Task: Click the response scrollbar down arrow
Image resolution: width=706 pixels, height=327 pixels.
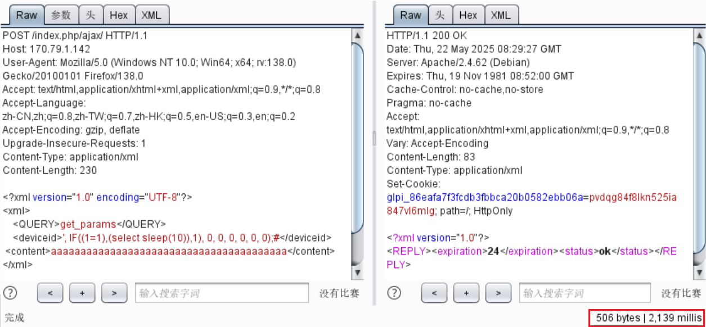Action: pos(699,272)
